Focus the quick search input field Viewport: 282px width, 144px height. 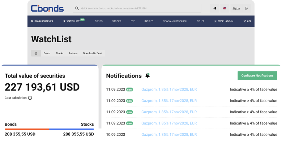tap(137, 8)
